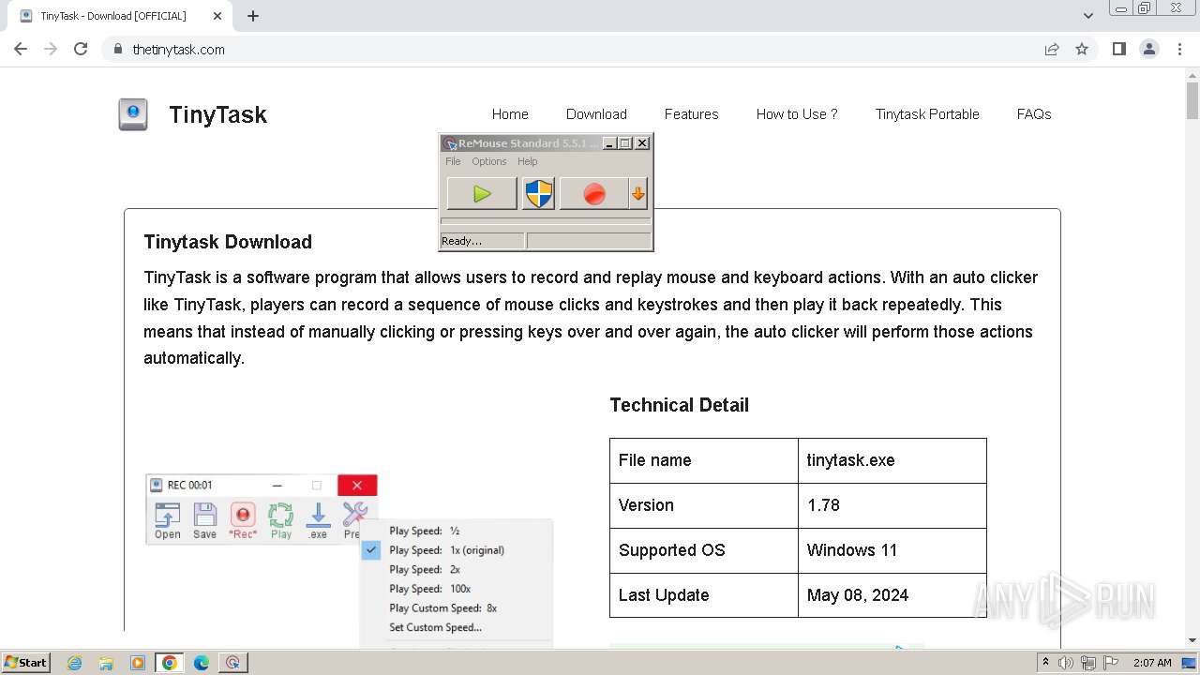
Task: Open the 'How to Use ?' nav link
Action: [x=797, y=114]
